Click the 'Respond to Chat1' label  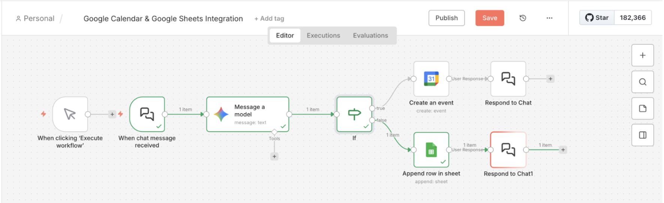click(508, 174)
